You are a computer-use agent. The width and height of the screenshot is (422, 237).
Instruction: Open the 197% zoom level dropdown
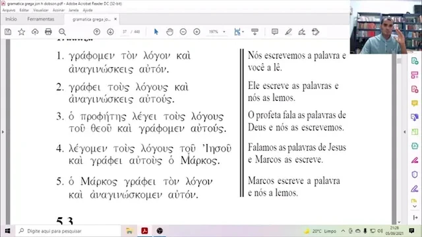coord(224,32)
